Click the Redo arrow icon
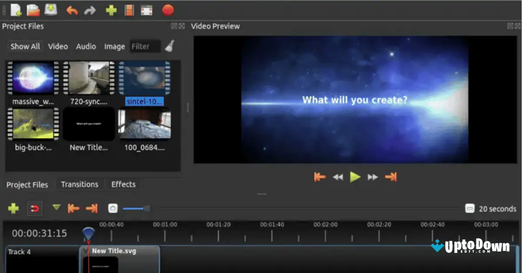Image resolution: width=522 pixels, height=273 pixels. coord(90,9)
